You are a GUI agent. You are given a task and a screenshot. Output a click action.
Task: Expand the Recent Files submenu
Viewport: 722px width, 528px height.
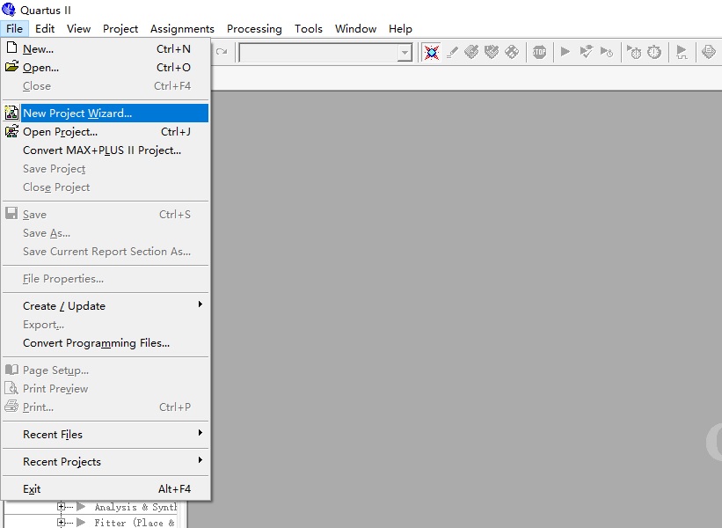pos(200,433)
